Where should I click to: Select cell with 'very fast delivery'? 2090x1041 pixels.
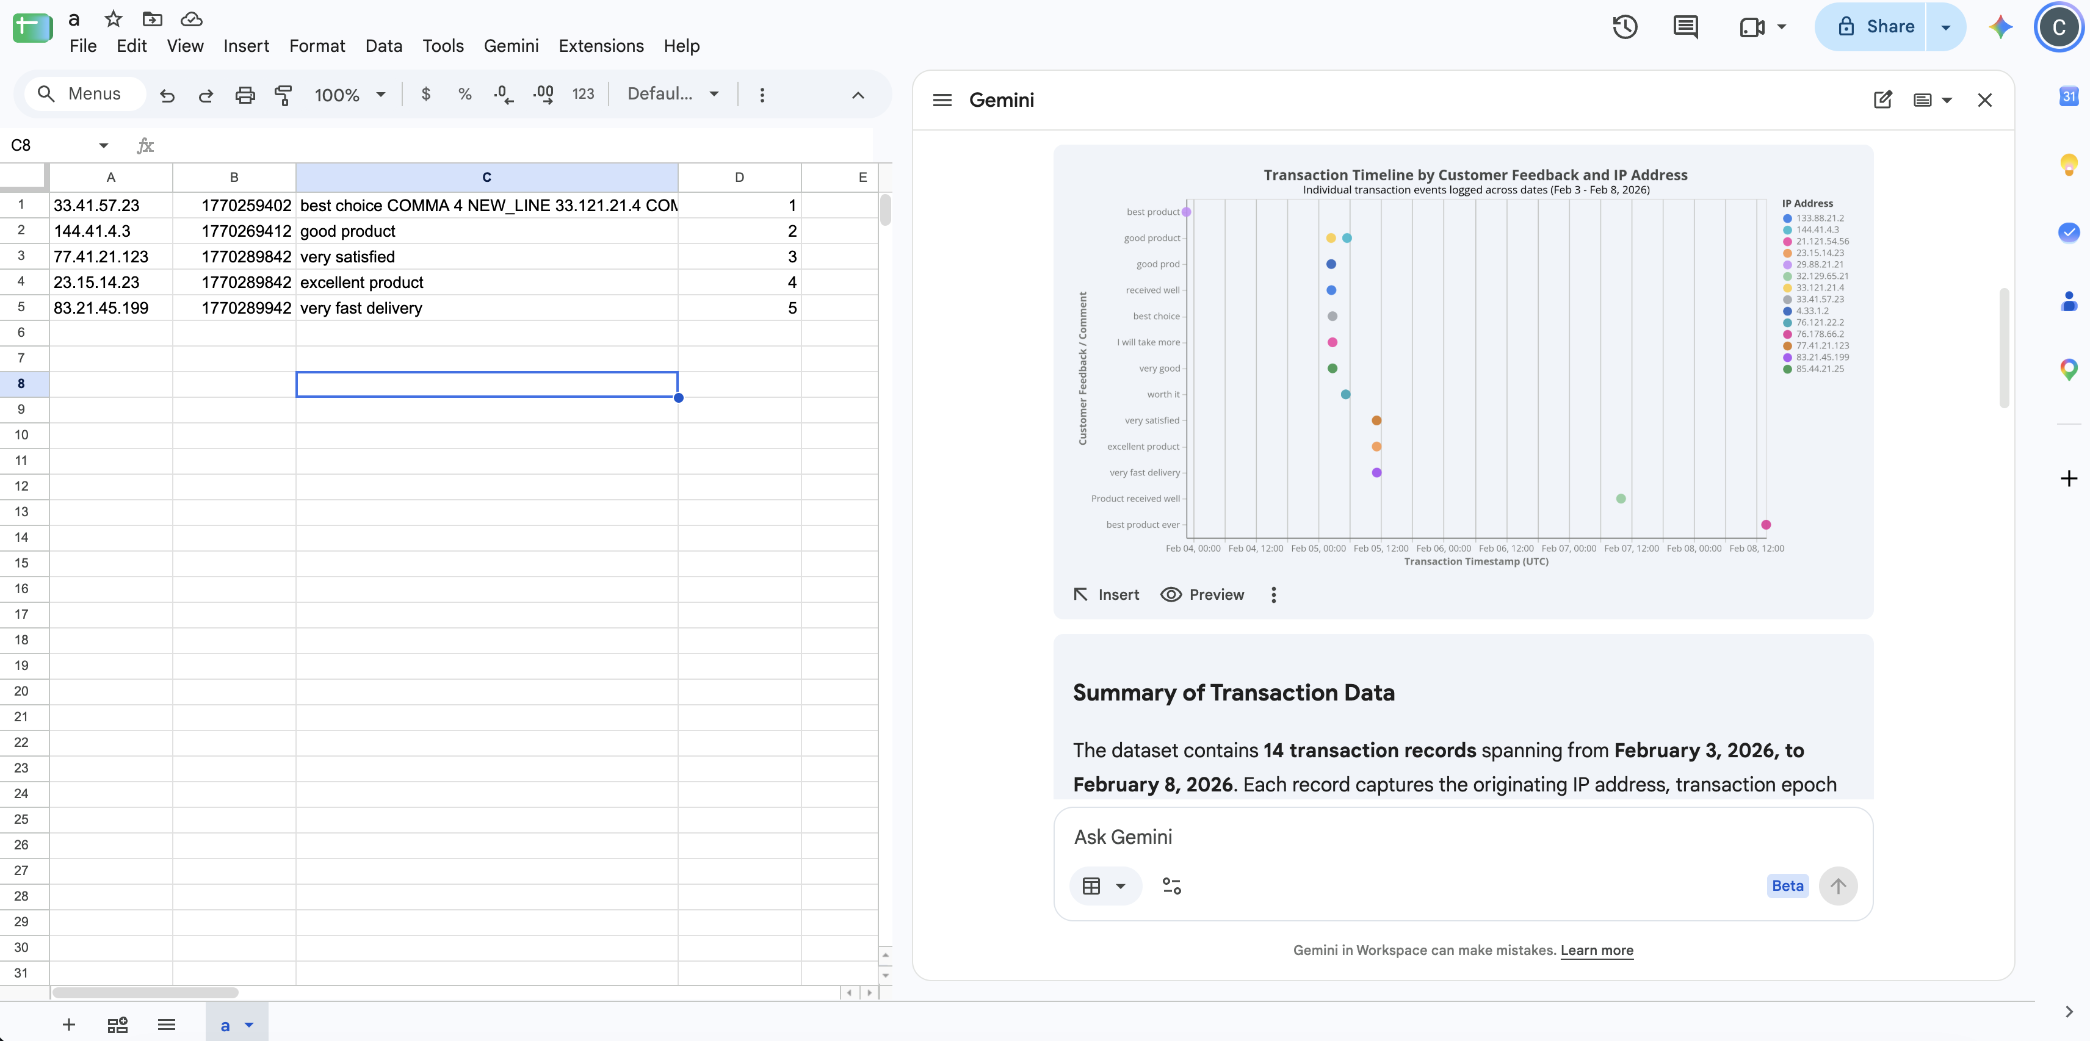coord(487,308)
